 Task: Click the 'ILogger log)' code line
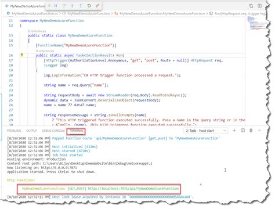point(56,65)
